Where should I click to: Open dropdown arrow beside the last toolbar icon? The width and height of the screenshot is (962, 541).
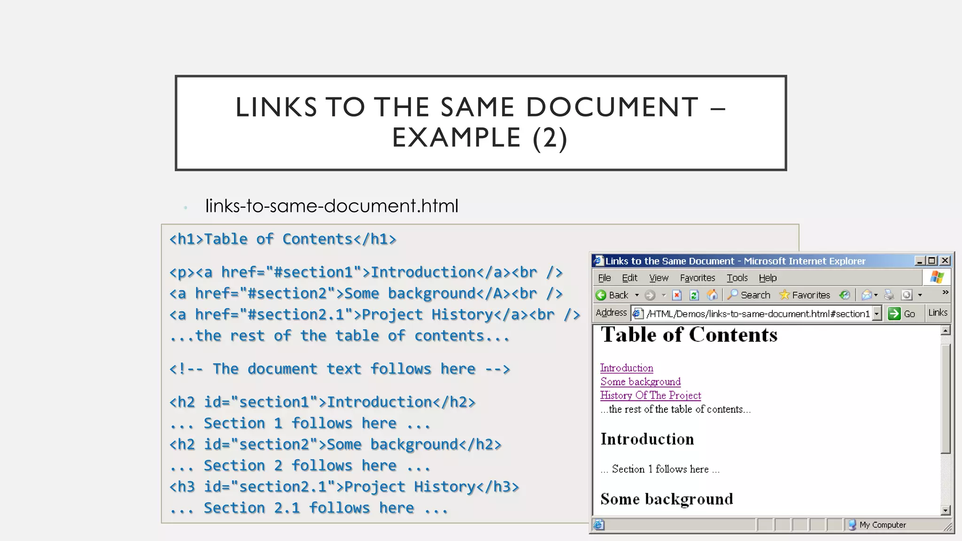click(920, 295)
